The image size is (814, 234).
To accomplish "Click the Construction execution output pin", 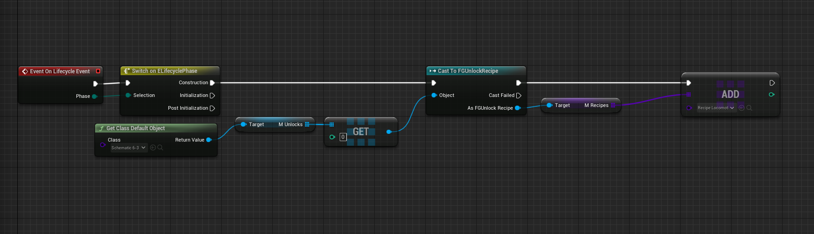I will [x=212, y=83].
